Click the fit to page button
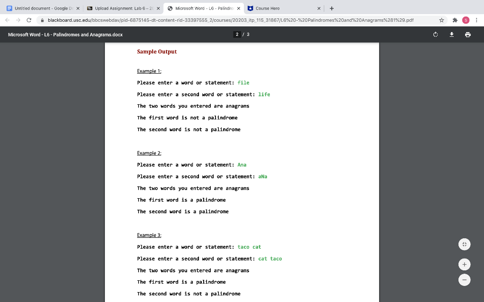 coord(464,244)
